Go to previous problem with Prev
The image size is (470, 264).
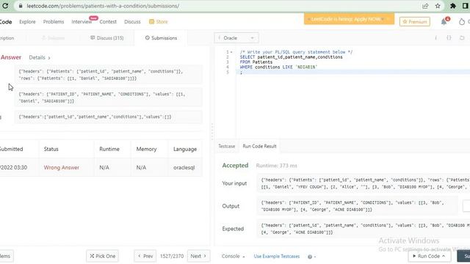click(x=145, y=256)
